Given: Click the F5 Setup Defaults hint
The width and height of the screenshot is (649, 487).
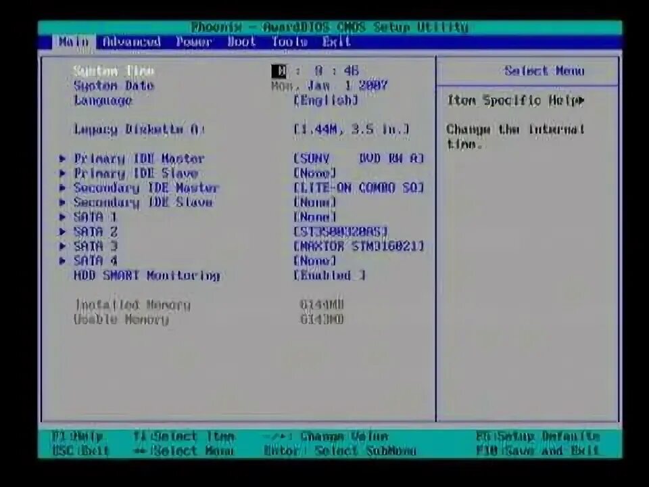Looking at the screenshot, I should (x=537, y=436).
